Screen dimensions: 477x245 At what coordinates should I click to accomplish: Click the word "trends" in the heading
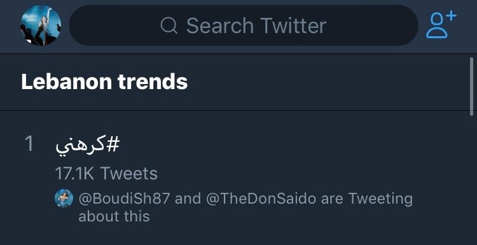153,81
